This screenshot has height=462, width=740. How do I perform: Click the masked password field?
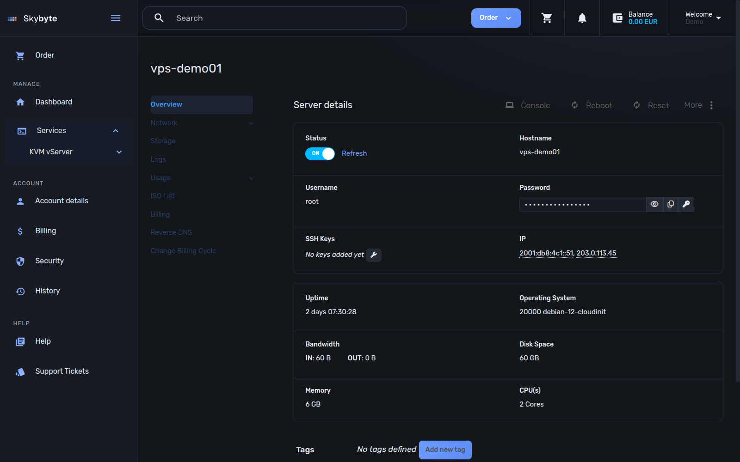[583, 204]
